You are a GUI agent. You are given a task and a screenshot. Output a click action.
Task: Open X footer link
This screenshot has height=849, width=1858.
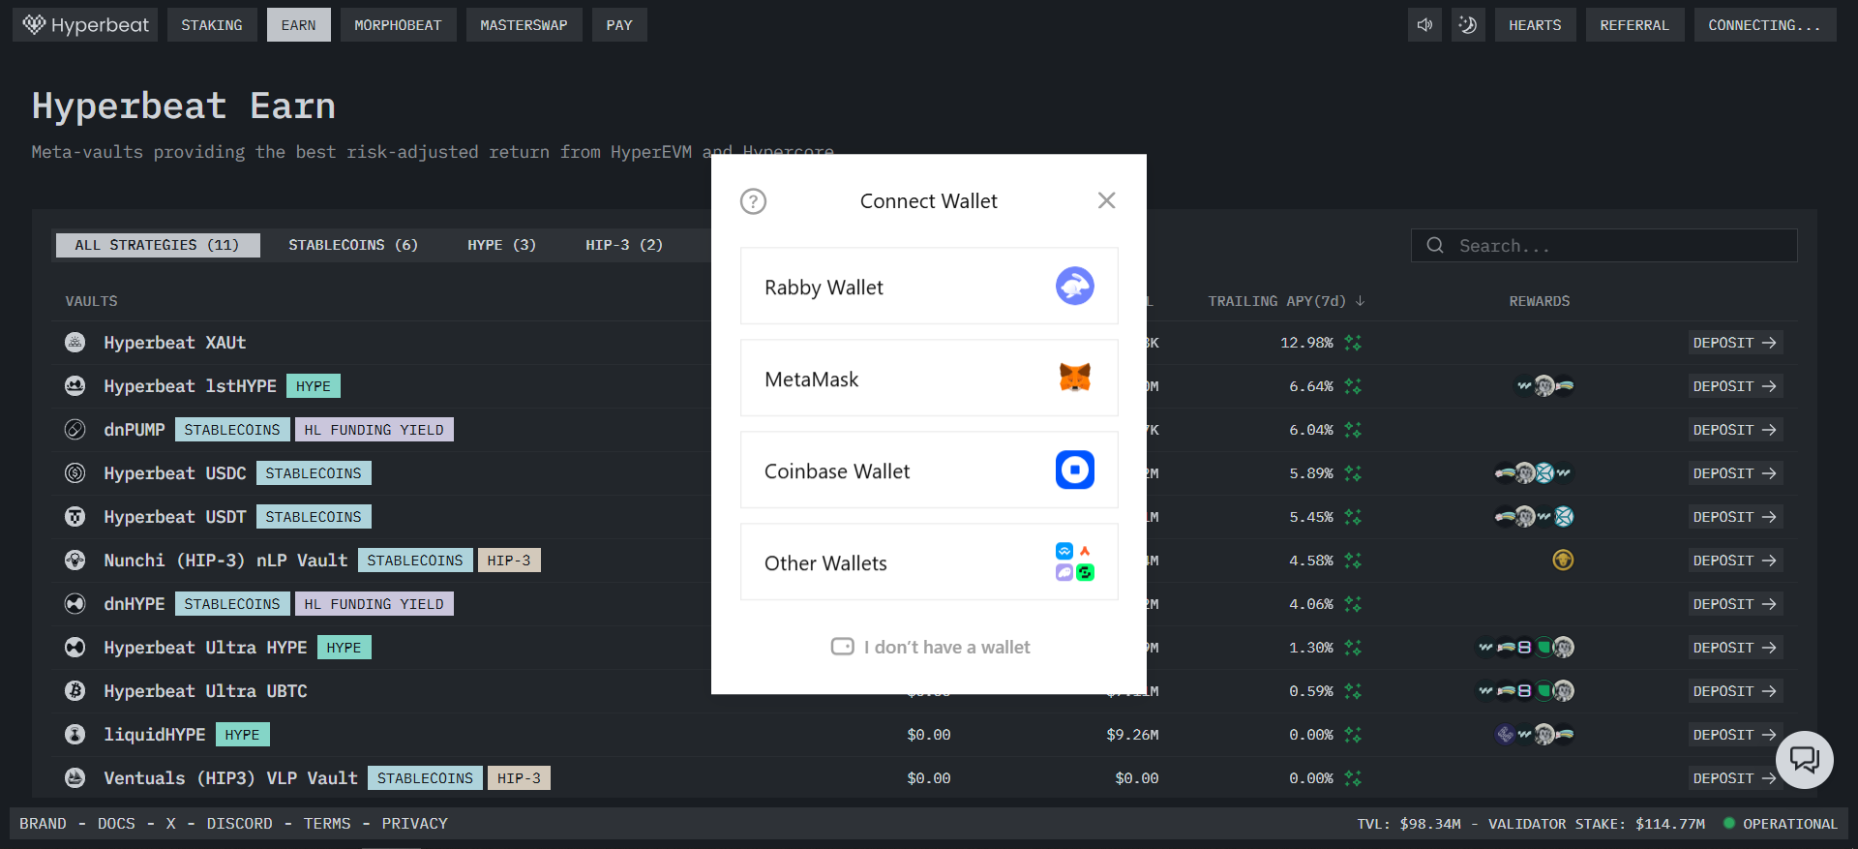click(170, 824)
